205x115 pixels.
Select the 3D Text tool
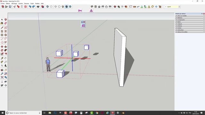[x=6, y=65]
